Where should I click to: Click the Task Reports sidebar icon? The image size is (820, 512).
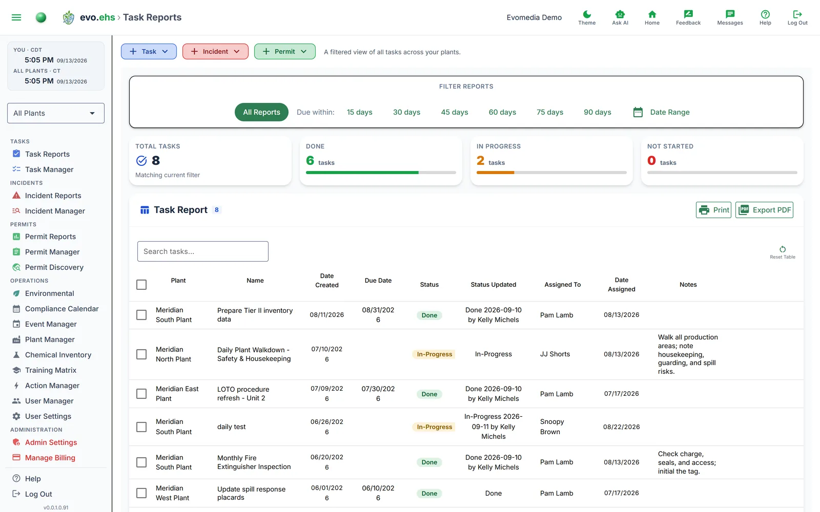point(16,154)
